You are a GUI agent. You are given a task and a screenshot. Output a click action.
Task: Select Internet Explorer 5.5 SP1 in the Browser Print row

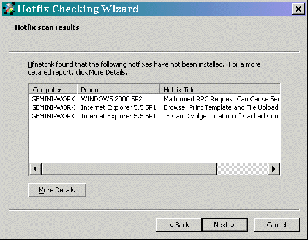tap(118, 107)
